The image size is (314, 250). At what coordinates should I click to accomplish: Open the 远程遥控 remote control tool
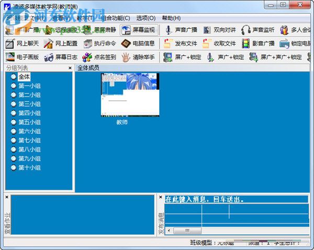coord(61,30)
